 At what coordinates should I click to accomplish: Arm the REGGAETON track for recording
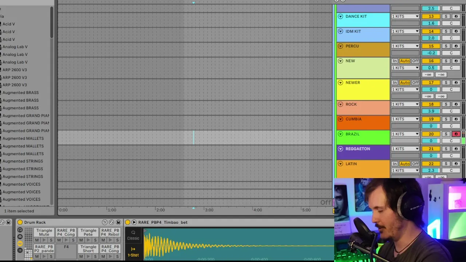pyautogui.click(x=456, y=149)
